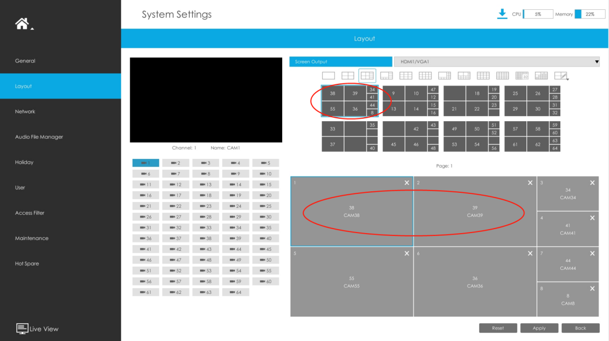The width and height of the screenshot is (609, 341).
Task: Choose the four-split layout icon
Action: [x=348, y=76]
